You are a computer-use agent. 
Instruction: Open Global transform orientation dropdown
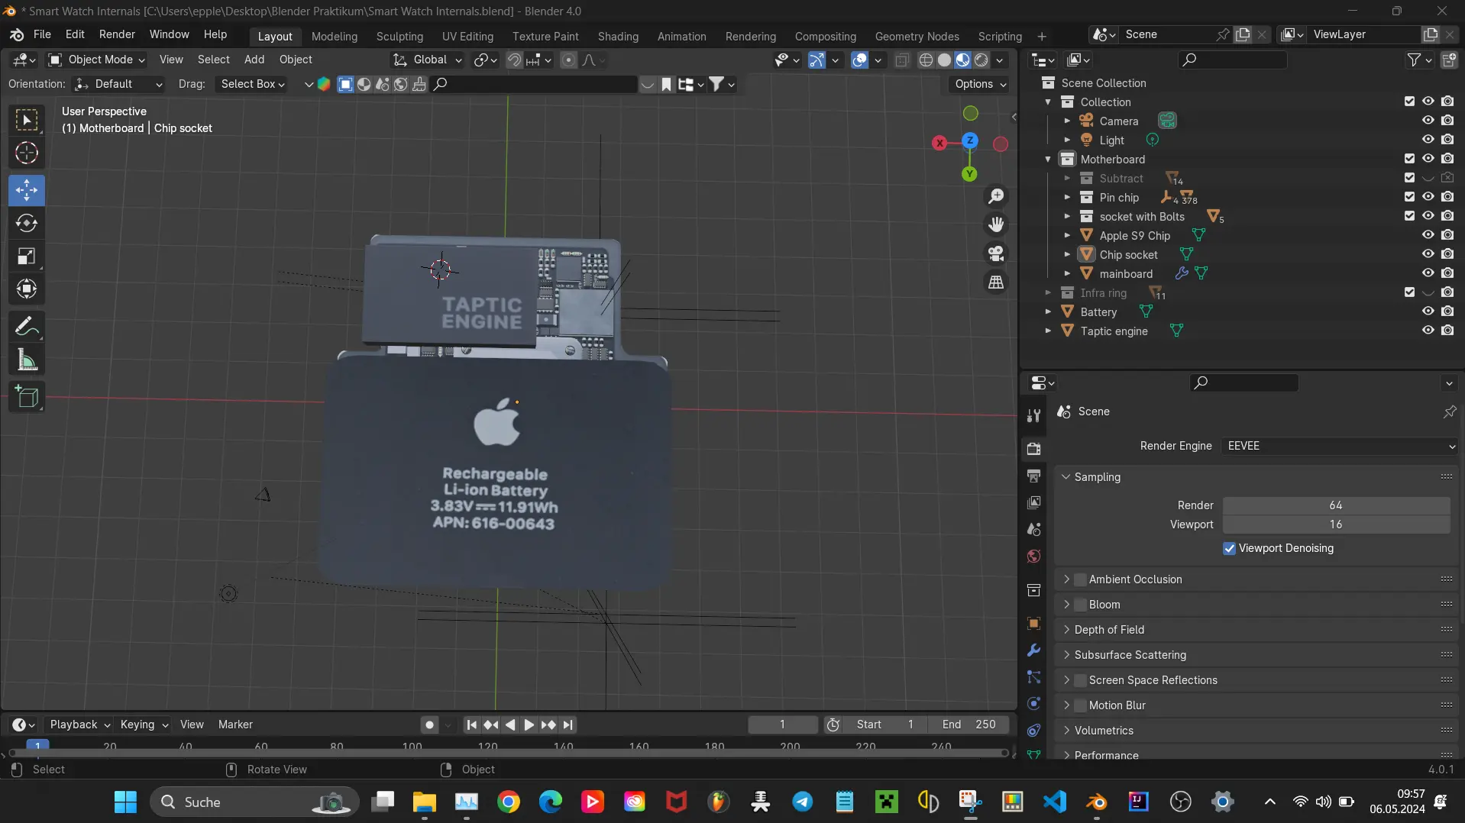pos(428,60)
